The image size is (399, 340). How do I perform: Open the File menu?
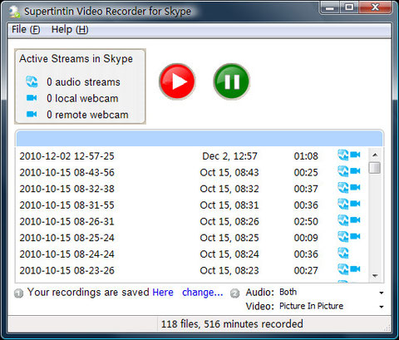click(x=26, y=29)
